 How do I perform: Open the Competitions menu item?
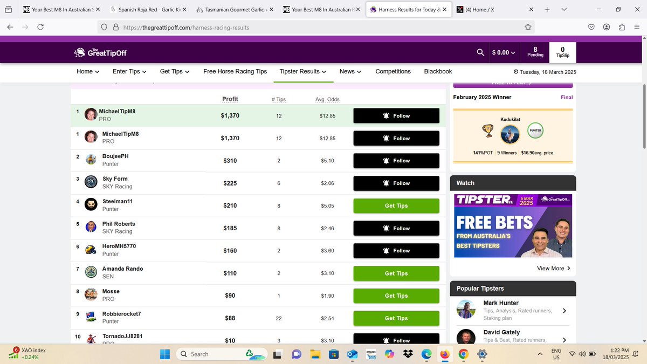point(393,71)
